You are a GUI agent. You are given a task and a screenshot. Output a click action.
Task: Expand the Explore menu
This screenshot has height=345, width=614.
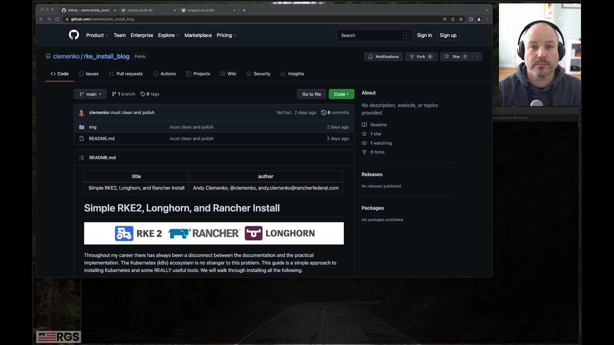[168, 35]
